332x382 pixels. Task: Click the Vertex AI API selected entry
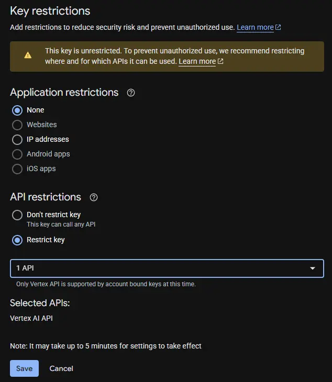tap(31, 318)
